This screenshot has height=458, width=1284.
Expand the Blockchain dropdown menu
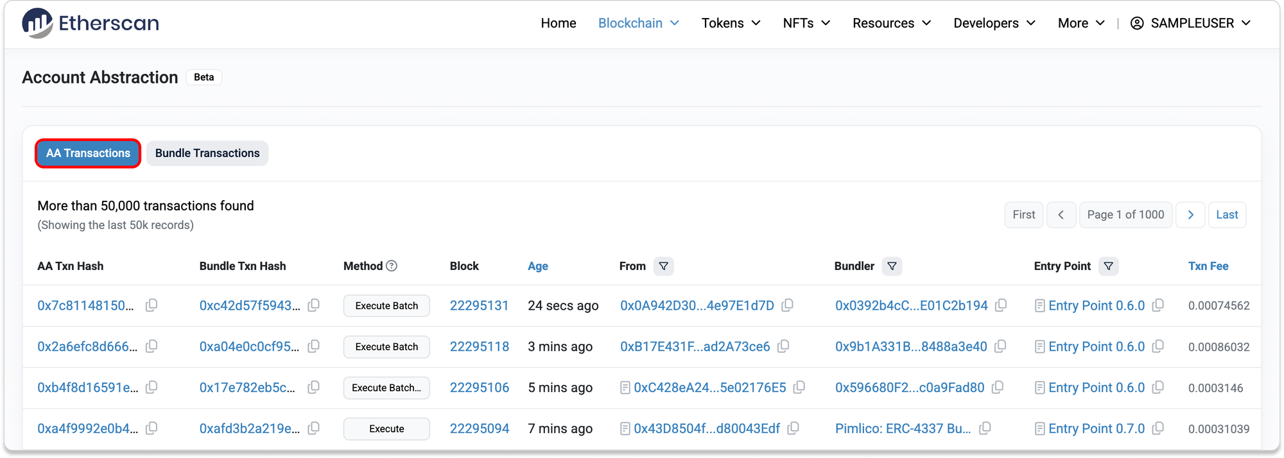tap(638, 23)
